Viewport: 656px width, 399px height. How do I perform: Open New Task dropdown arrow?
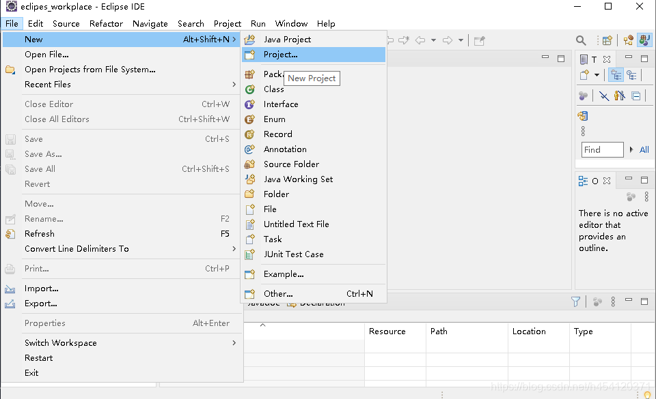(597, 75)
